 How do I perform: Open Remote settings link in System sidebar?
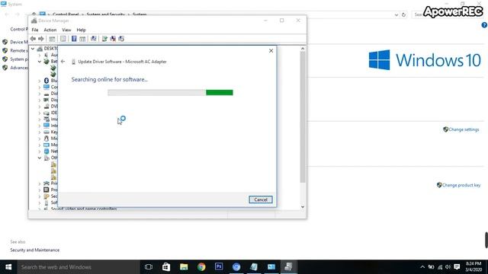(x=18, y=50)
